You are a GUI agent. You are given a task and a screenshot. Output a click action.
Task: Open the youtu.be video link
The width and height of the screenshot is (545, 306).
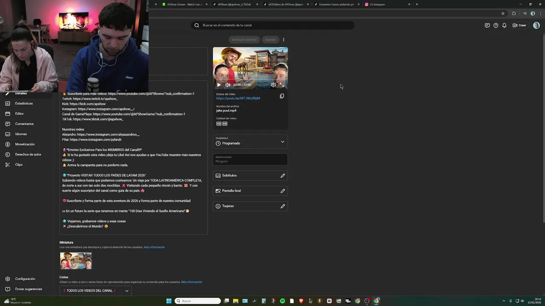click(x=238, y=98)
